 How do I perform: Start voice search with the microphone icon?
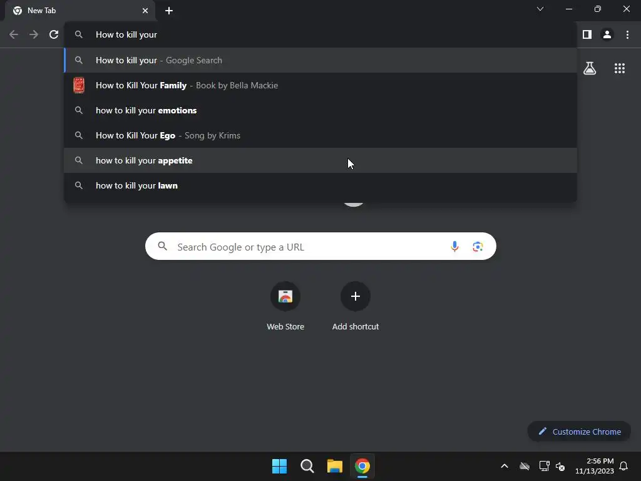[x=454, y=247]
